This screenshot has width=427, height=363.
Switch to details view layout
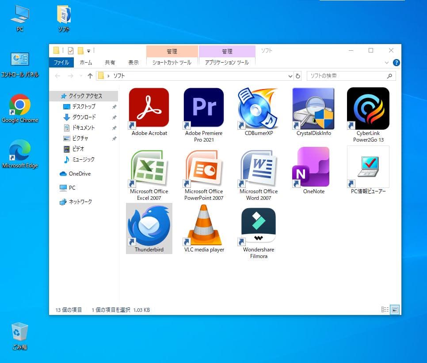tap(385, 310)
